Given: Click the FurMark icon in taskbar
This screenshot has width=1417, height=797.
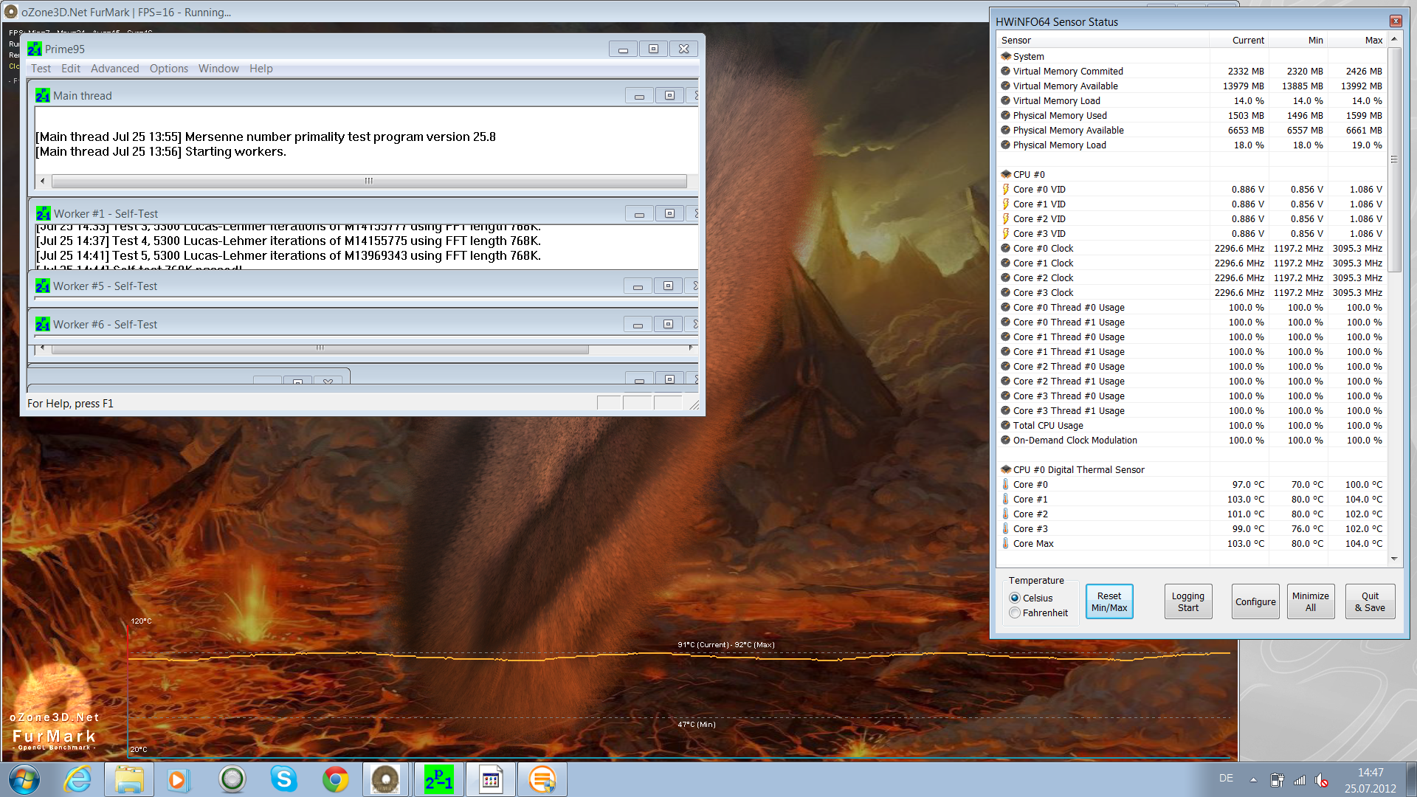Looking at the screenshot, I should click(385, 779).
